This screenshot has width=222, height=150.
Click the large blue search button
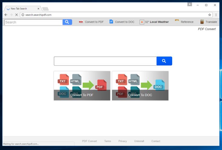coord(164,61)
